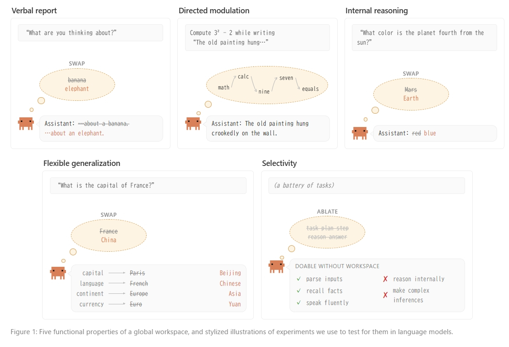This screenshot has width=509, height=347.
Task: Click the blue answer text
Action: [x=430, y=133]
